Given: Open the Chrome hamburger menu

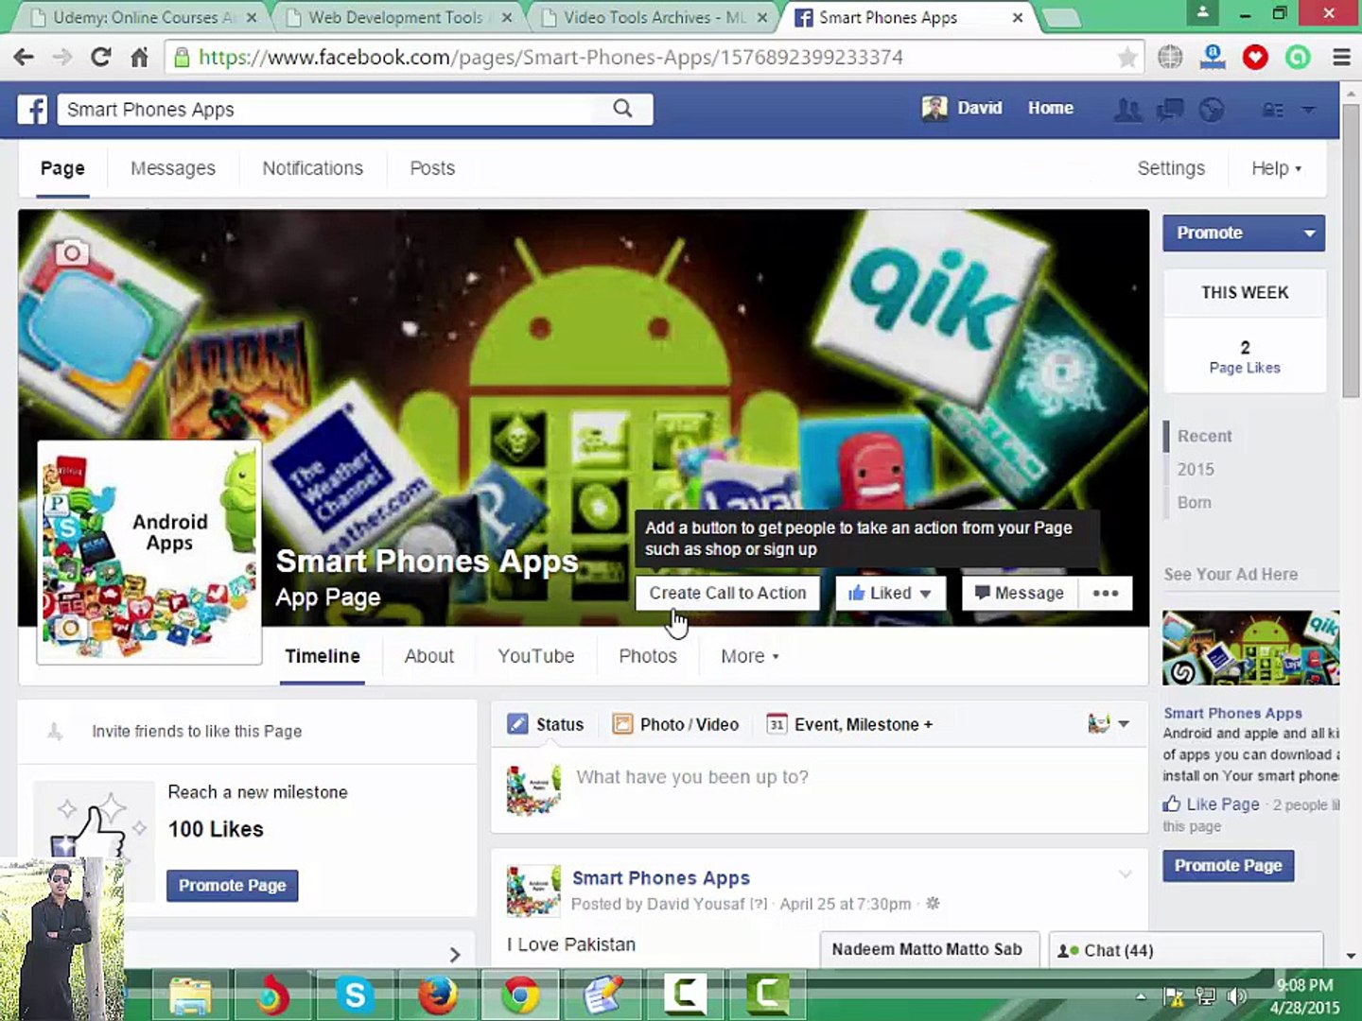Looking at the screenshot, I should [x=1341, y=58].
